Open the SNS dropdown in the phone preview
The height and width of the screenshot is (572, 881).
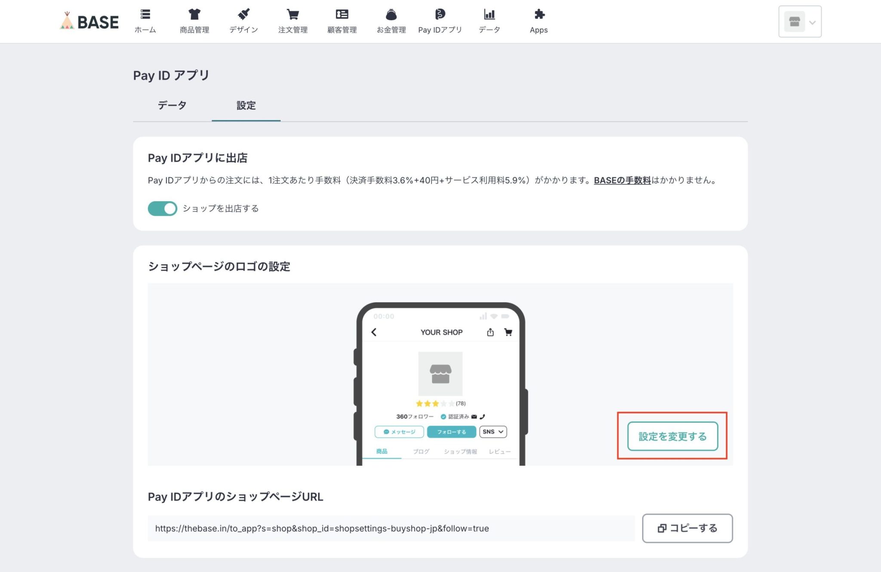pos(493,432)
